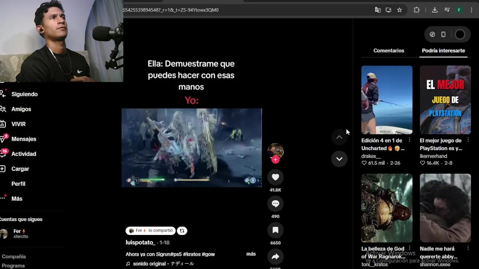Image resolution: width=479 pixels, height=269 pixels.
Task: Click the playing God of War video
Action: (x=192, y=148)
